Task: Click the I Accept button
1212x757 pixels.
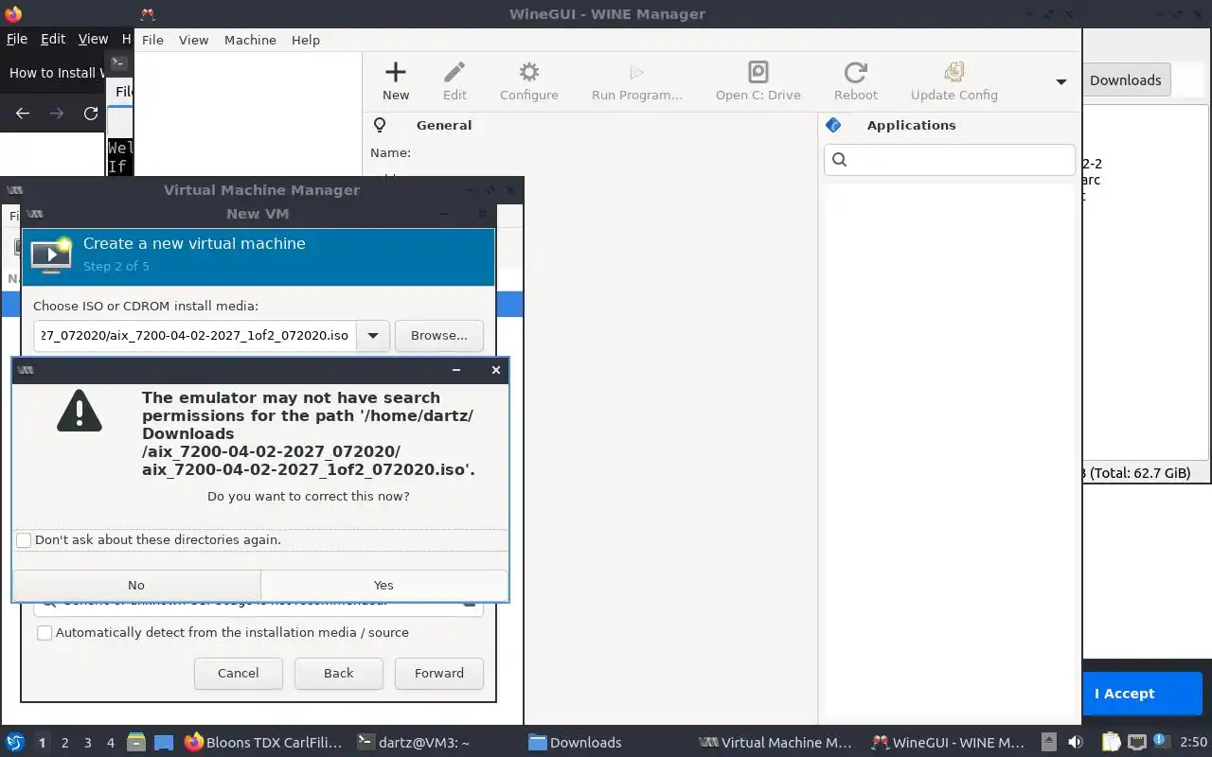Action: (1124, 694)
